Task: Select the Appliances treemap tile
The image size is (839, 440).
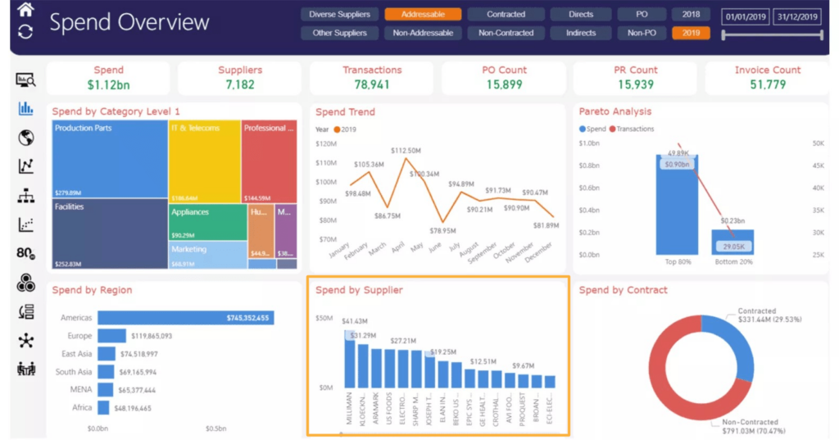Action: coord(208,222)
